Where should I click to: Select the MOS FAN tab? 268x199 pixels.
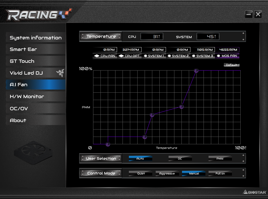click(x=227, y=56)
